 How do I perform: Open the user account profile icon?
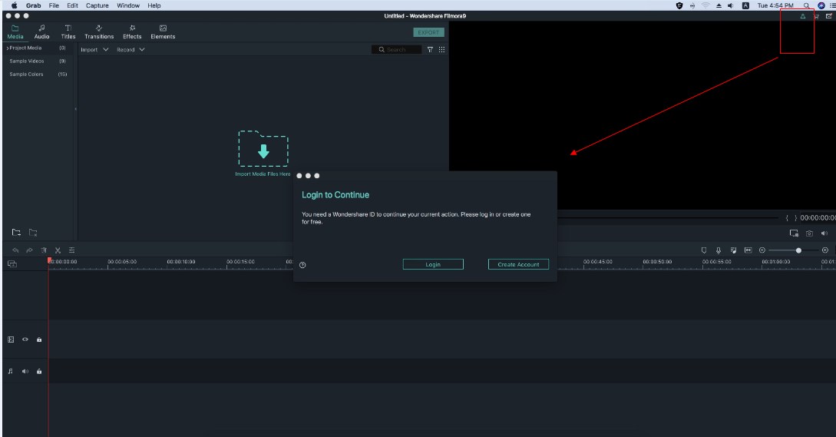[802, 17]
